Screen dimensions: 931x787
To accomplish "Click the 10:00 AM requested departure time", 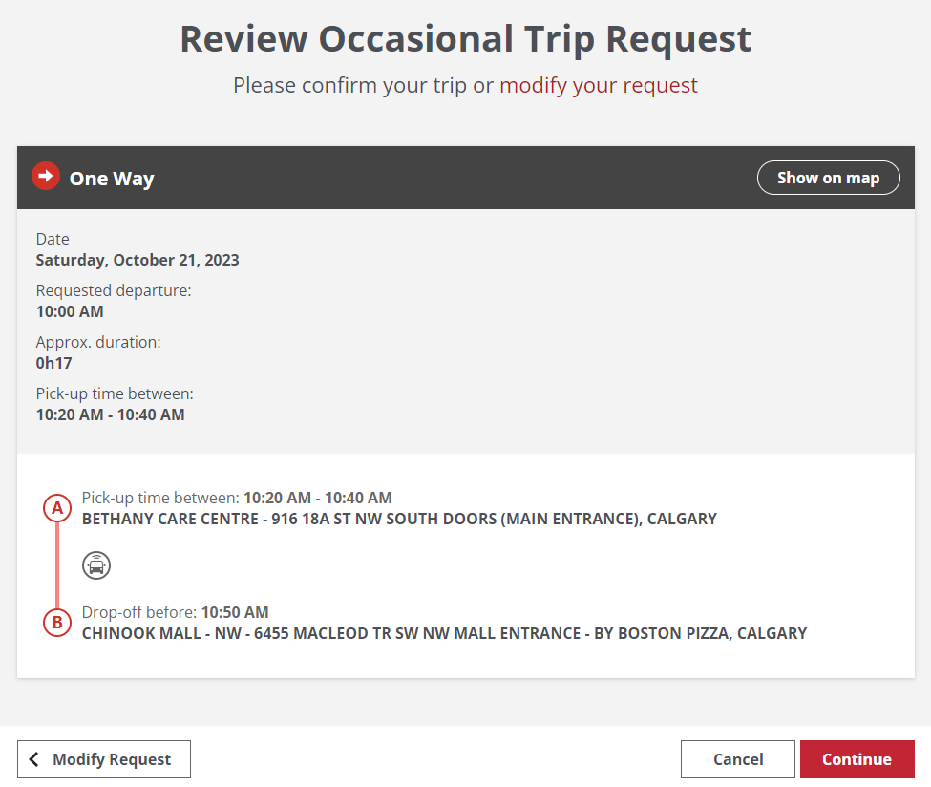I will [x=70, y=311].
